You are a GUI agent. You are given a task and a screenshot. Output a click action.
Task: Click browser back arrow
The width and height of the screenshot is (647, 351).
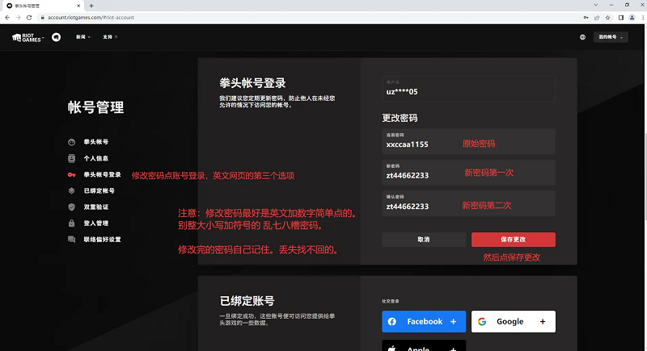click(7, 17)
